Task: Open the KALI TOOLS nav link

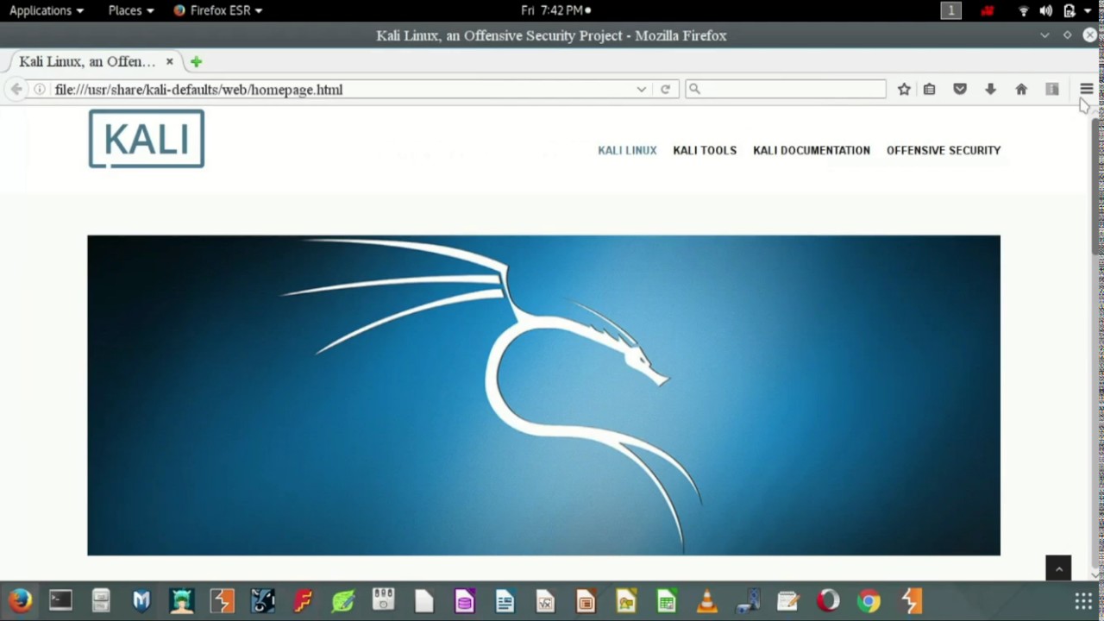Action: coord(705,150)
